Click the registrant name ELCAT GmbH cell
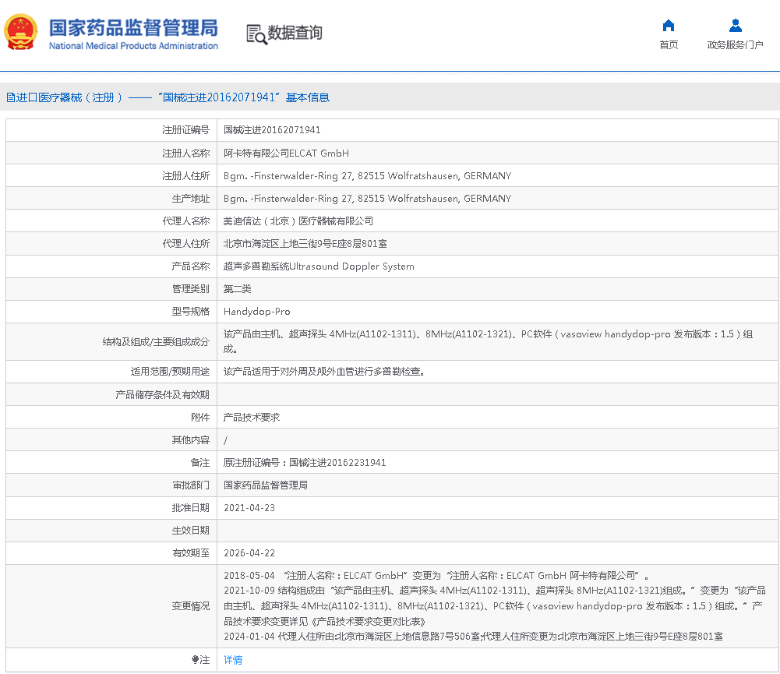 coord(286,154)
